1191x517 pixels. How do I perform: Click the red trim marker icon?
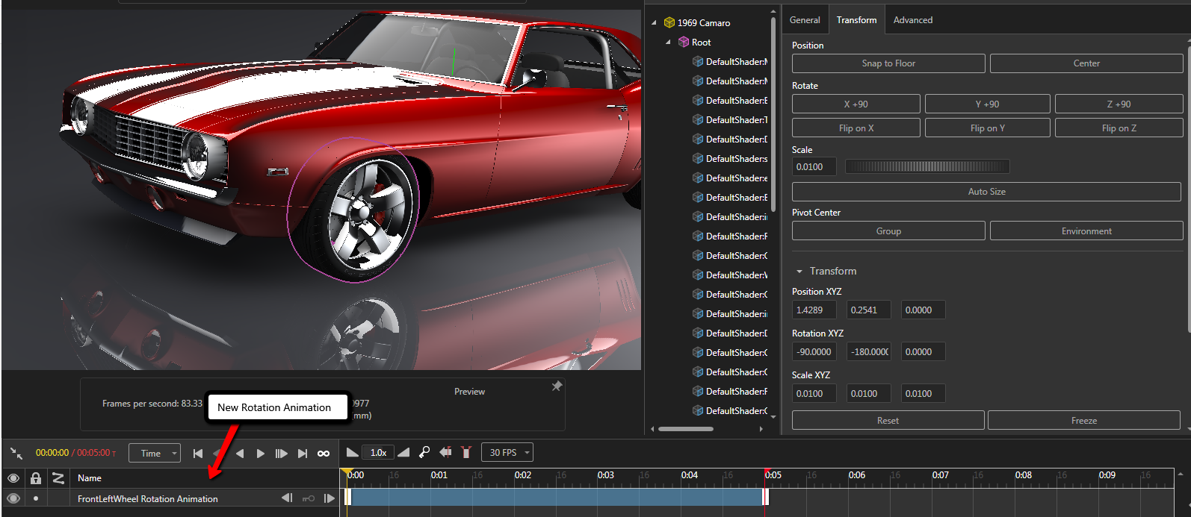coord(466,452)
